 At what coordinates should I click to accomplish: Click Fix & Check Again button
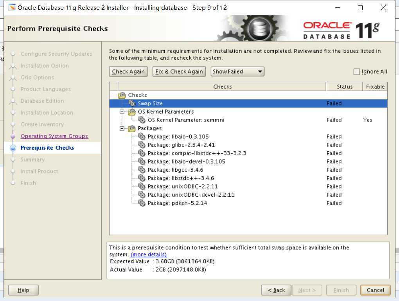[x=179, y=72]
